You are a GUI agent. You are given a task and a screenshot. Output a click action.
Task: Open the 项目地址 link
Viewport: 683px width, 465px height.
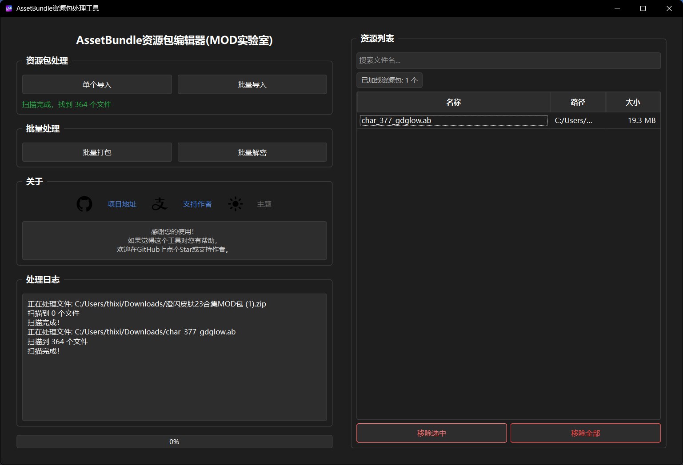121,204
